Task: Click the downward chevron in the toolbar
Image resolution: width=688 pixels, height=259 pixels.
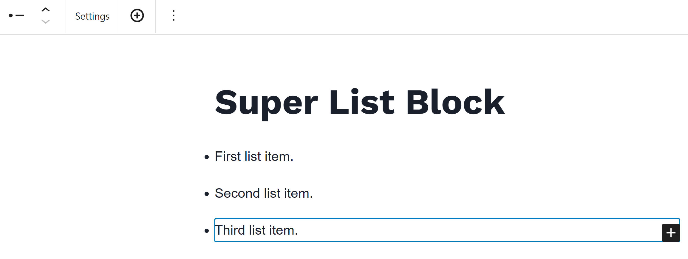Action: (x=45, y=22)
